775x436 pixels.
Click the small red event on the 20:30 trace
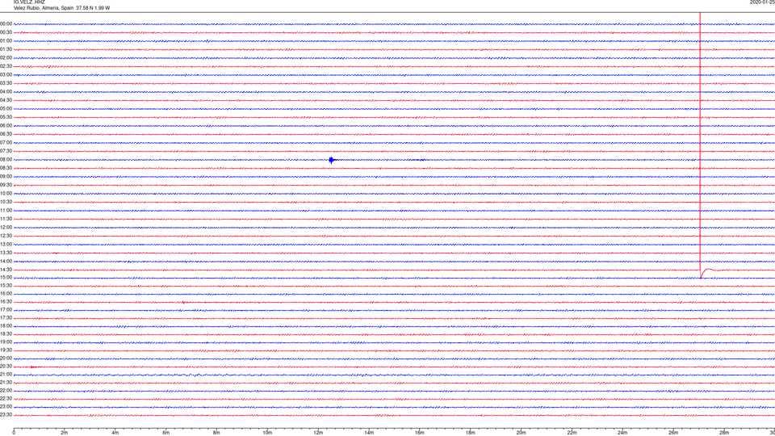point(33,367)
